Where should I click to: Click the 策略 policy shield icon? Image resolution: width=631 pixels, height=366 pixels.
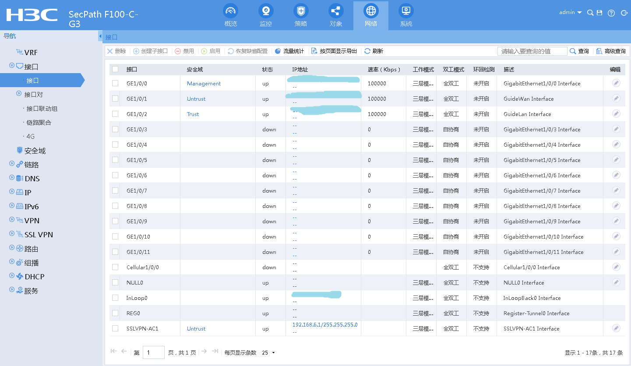pos(300,11)
